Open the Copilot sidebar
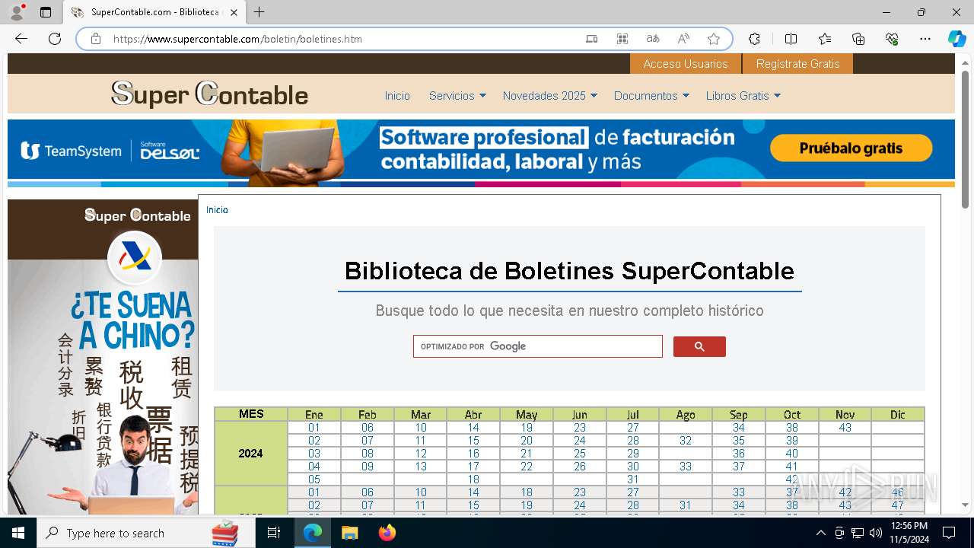The image size is (974, 548). (956, 39)
